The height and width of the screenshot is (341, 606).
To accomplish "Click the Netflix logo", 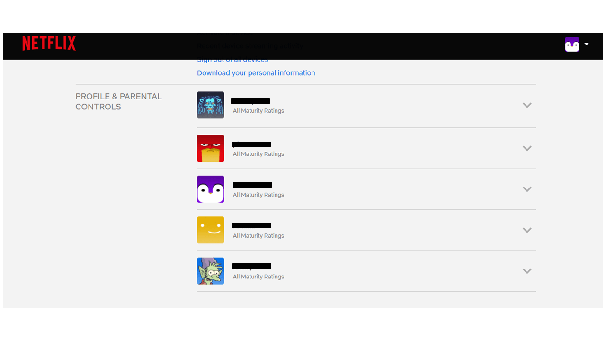I will click(x=49, y=44).
